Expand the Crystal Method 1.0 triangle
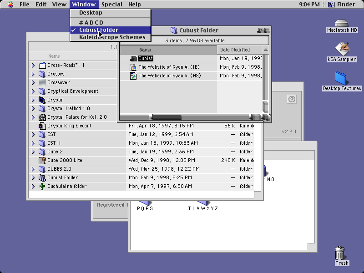Viewport: 364px width, 273px height. 33,108
